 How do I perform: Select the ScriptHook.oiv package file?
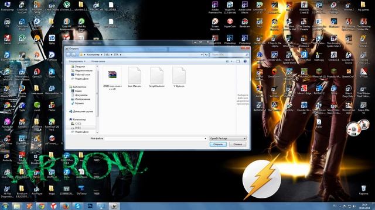pos(156,78)
